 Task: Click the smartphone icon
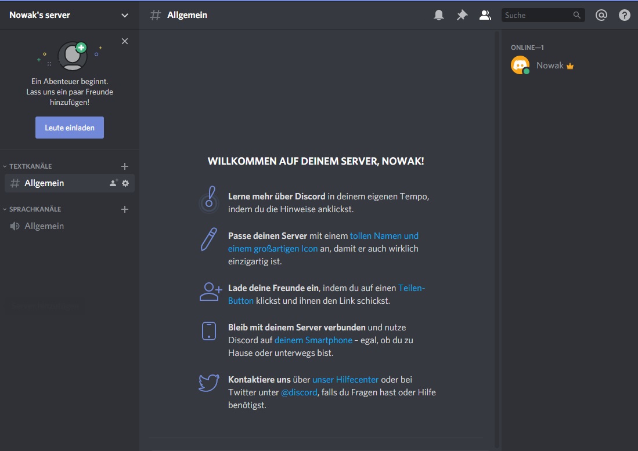tap(209, 331)
